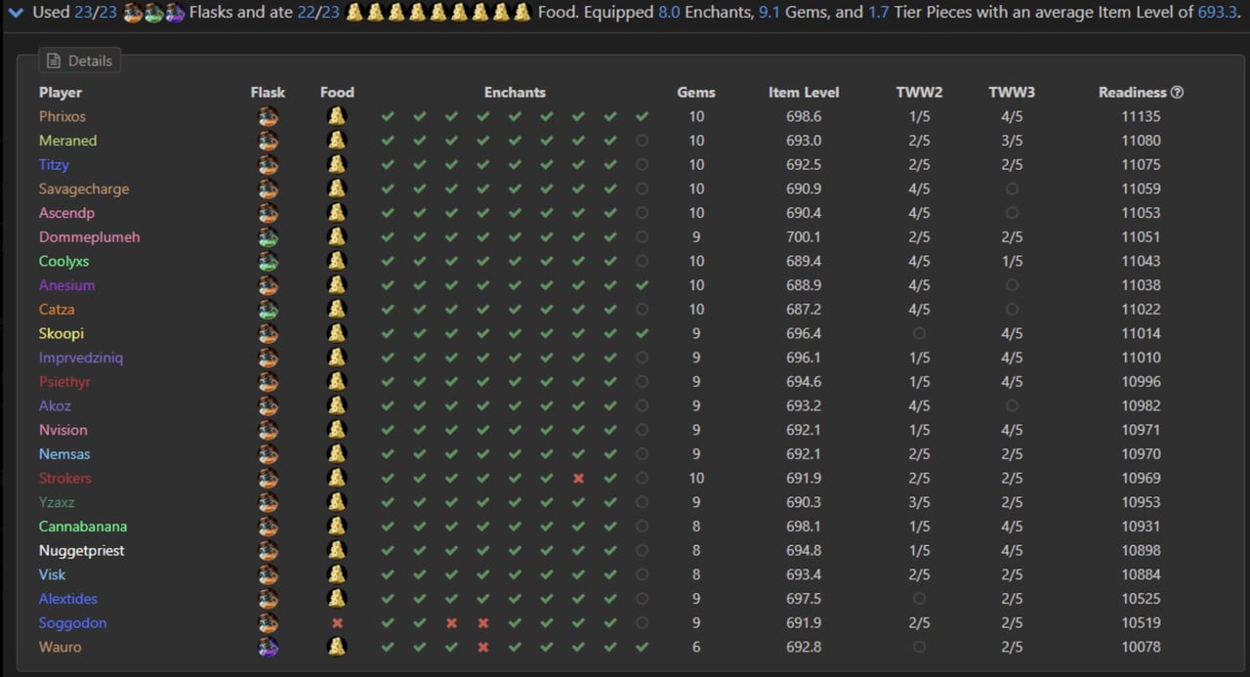
Task: Open player Phrixos link
Action: click(62, 116)
